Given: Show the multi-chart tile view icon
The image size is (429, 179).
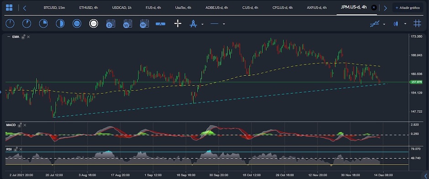Looking at the screenshot, I should point(417,24).
